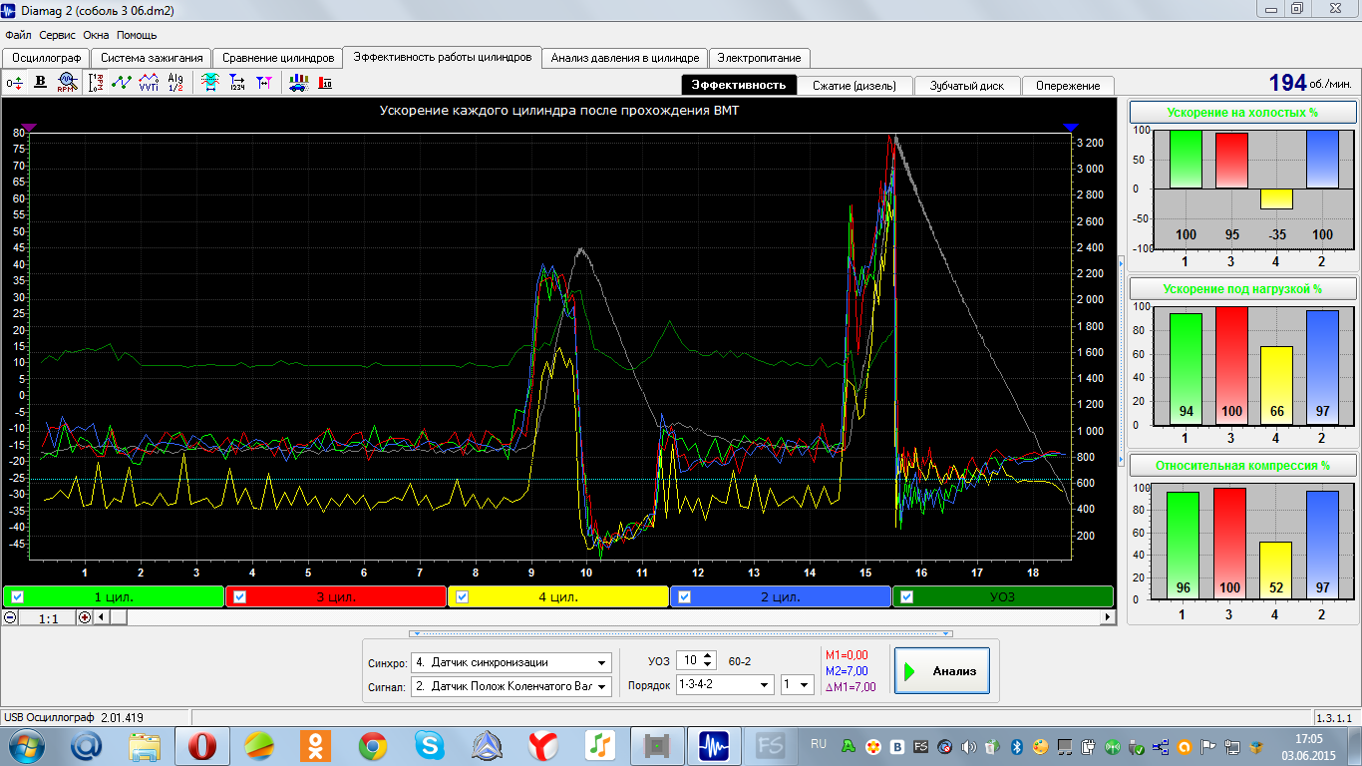1362x766 pixels.
Task: Toggle the 2 цил. checkbox
Action: [684, 597]
